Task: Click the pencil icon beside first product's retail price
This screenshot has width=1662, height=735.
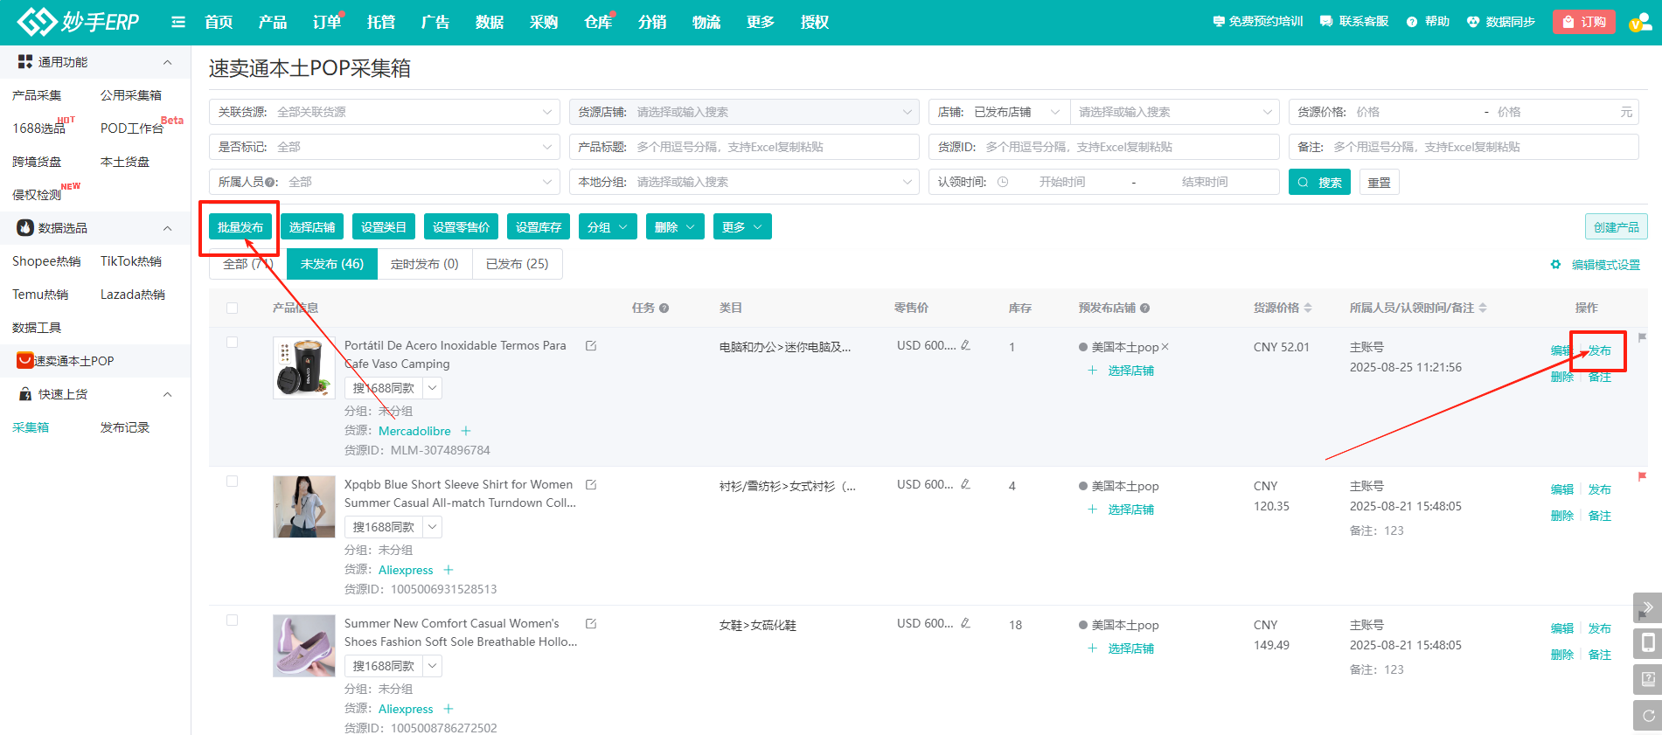Action: point(965,345)
